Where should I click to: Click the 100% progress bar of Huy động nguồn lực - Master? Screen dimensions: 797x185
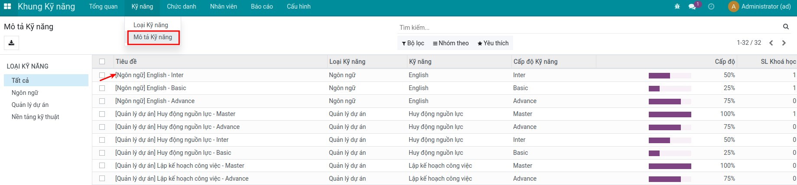(x=670, y=114)
